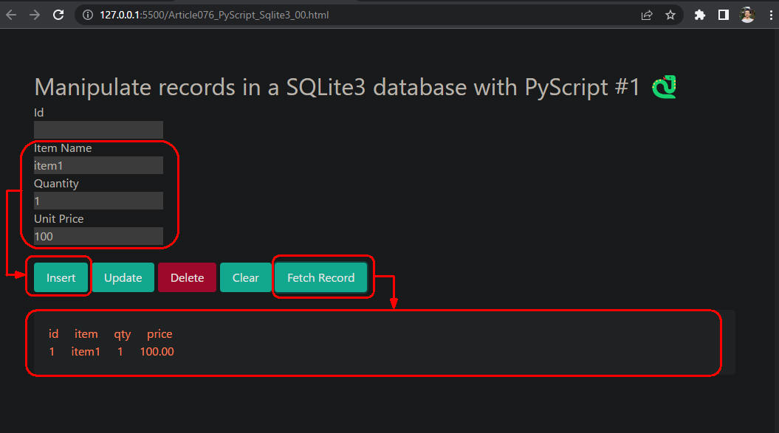Fetch Record from the database

coord(321,277)
